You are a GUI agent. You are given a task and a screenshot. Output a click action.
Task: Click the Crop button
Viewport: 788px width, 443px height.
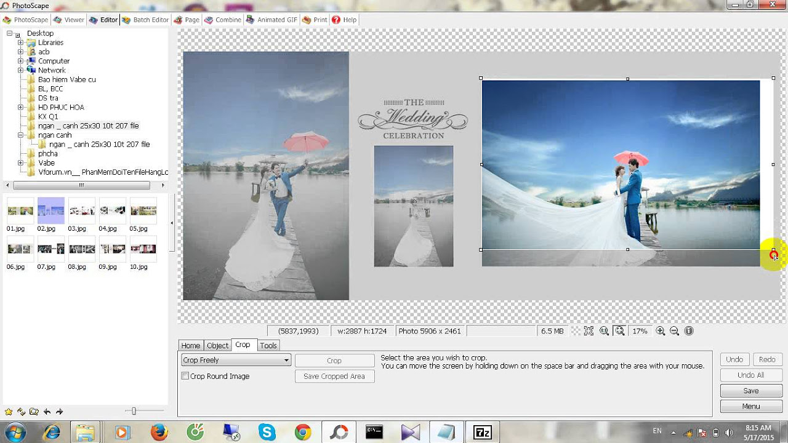334,361
